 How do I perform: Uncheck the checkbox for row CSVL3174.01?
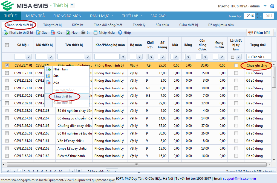(7, 65)
